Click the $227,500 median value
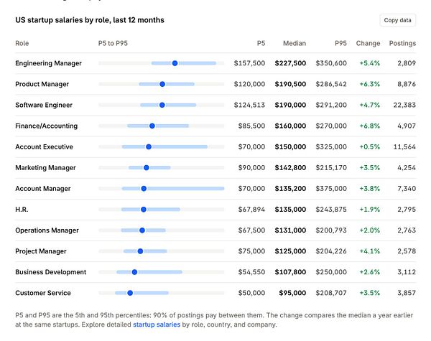 point(290,63)
